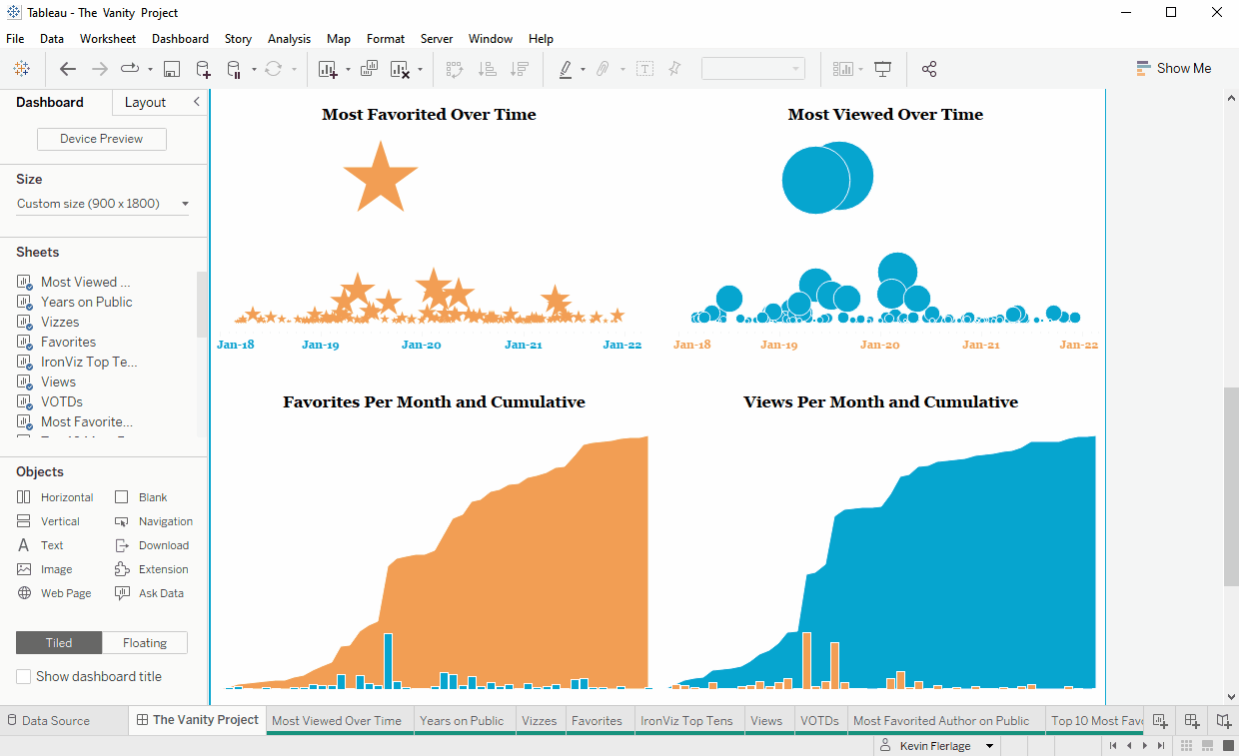Image resolution: width=1239 pixels, height=756 pixels.
Task: Create a New Story with its icon
Action: 1224,720
